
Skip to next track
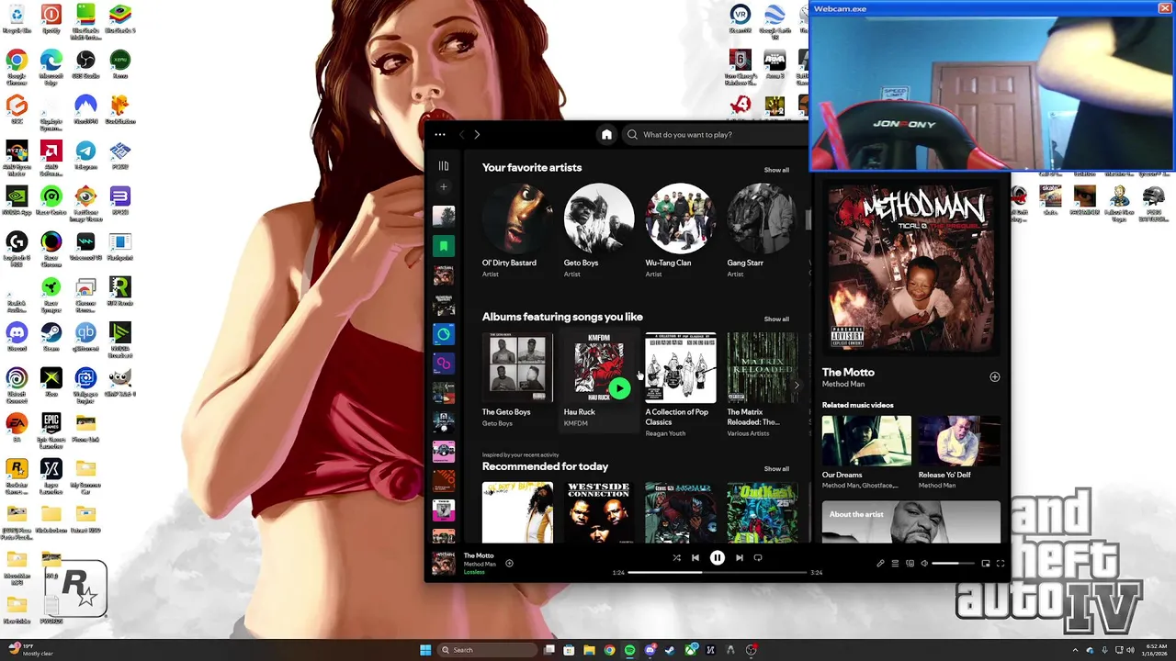739,557
